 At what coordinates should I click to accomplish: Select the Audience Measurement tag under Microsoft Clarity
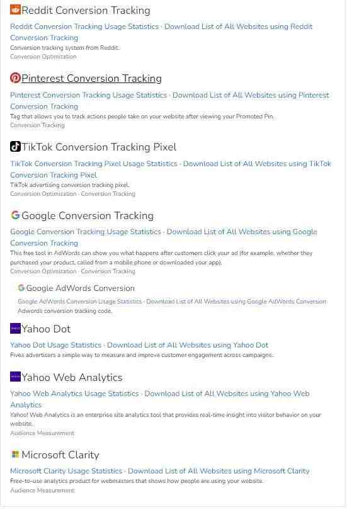pyautogui.click(x=42, y=490)
